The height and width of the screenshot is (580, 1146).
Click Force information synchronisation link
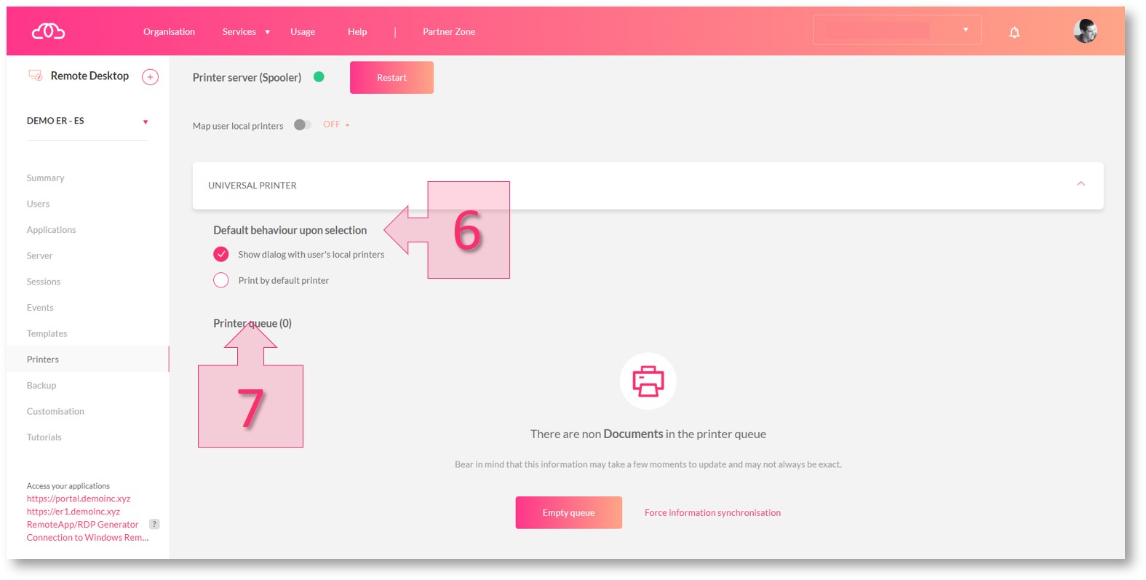point(712,513)
